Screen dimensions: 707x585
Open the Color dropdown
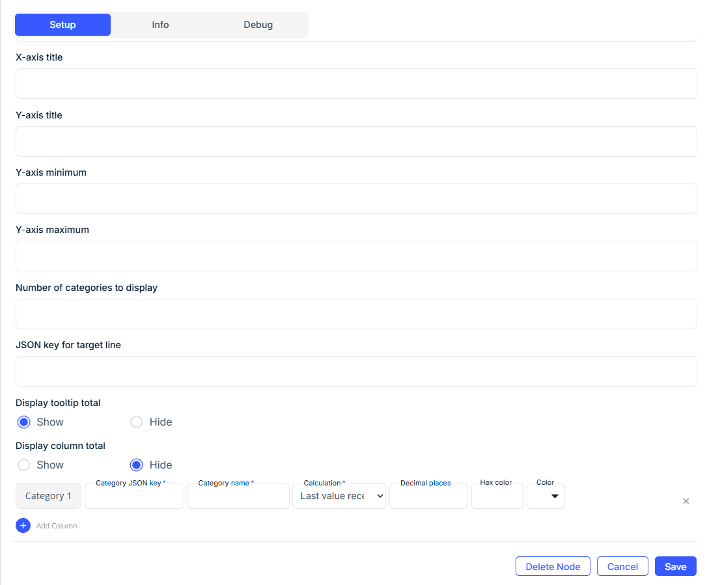point(546,496)
